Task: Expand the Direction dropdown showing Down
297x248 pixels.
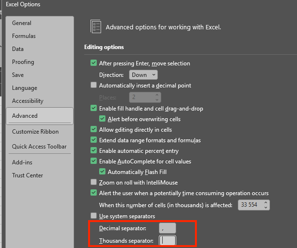Action: [x=143, y=75]
